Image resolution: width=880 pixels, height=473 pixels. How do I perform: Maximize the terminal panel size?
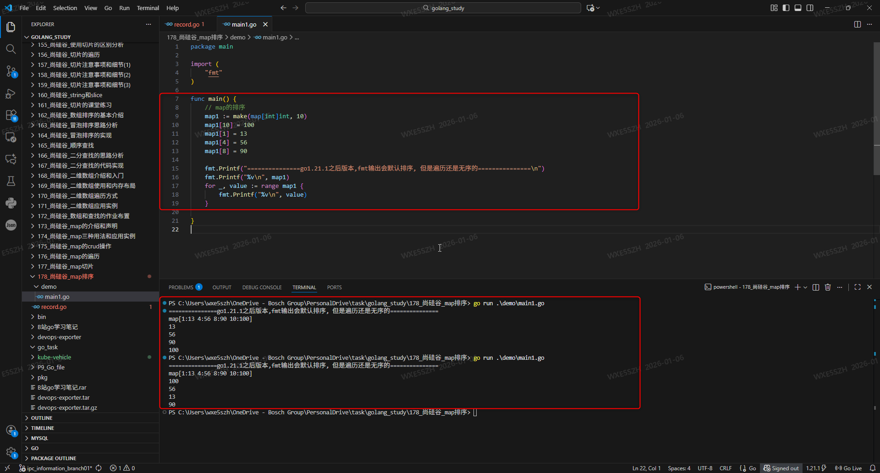point(858,287)
